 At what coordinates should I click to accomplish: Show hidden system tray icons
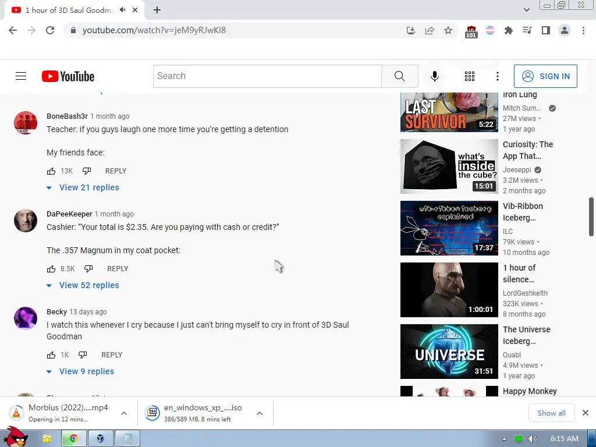pyautogui.click(x=504, y=439)
